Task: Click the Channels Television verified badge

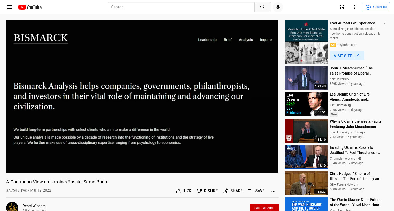Action: pyautogui.click(x=360, y=159)
